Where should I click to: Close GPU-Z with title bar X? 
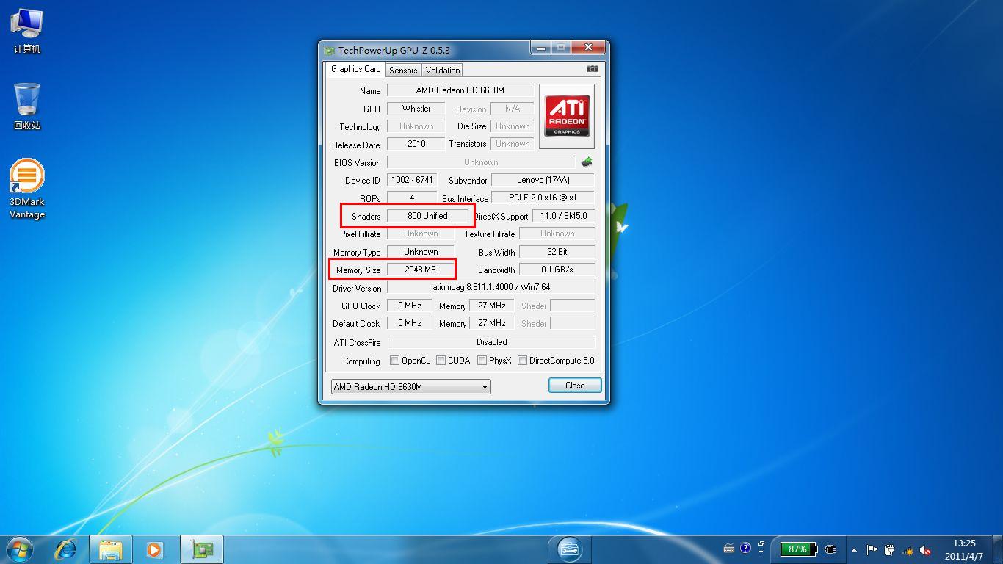pos(588,48)
